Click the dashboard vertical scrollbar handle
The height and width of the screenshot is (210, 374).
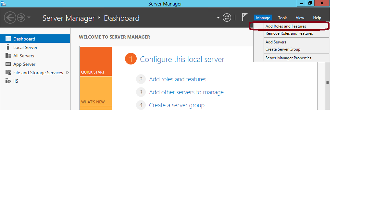click(328, 83)
